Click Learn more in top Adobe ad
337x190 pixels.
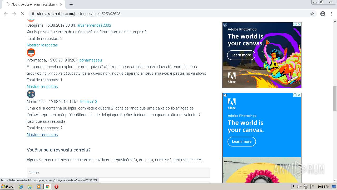pos(241,55)
